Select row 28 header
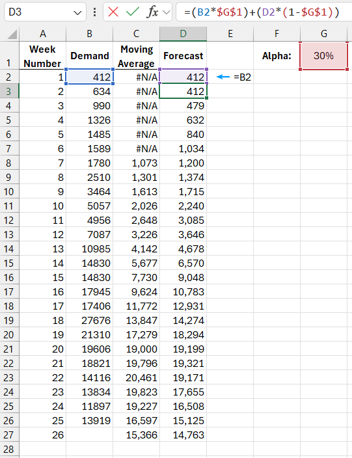This screenshot has width=352, height=458. pos(9,449)
